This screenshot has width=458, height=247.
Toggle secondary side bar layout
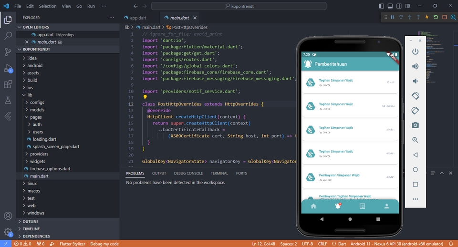[399, 6]
